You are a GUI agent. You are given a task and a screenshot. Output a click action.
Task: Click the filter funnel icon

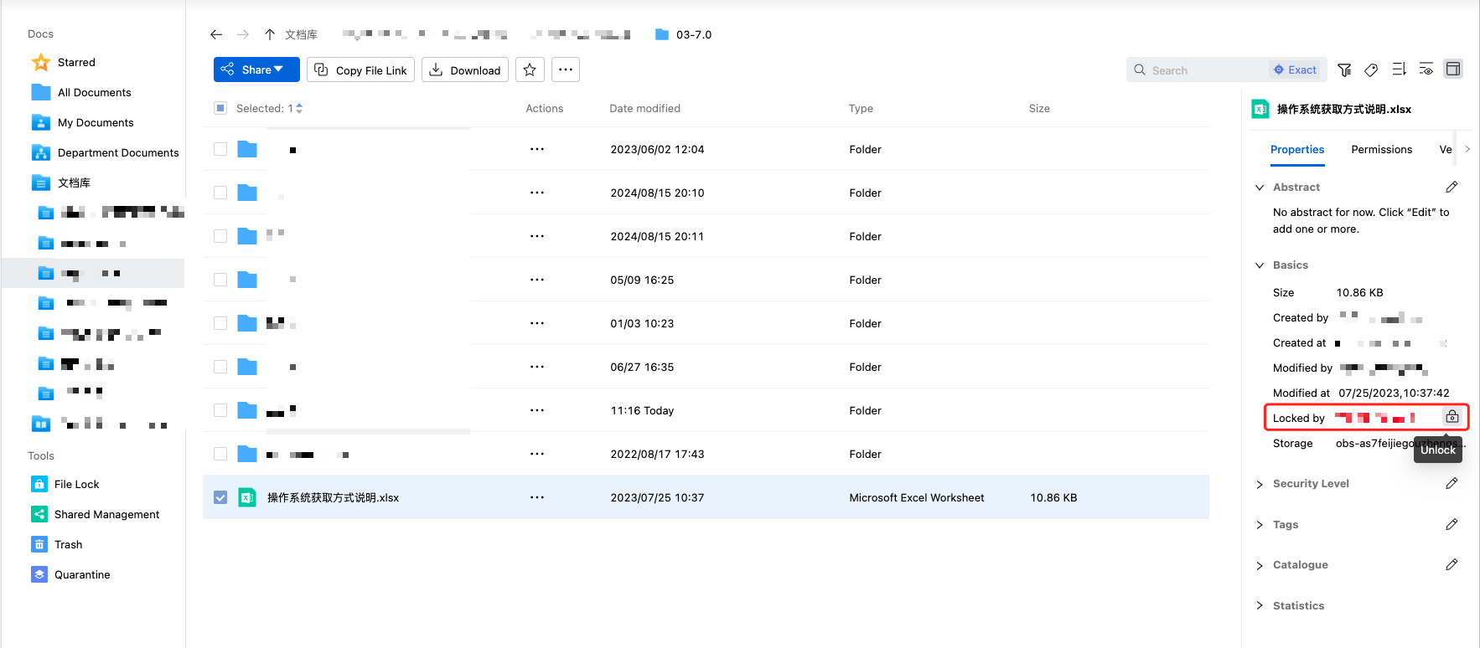pos(1344,70)
